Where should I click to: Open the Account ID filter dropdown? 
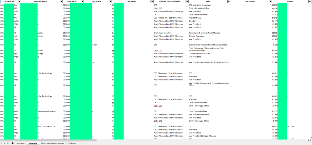coord(19,2)
